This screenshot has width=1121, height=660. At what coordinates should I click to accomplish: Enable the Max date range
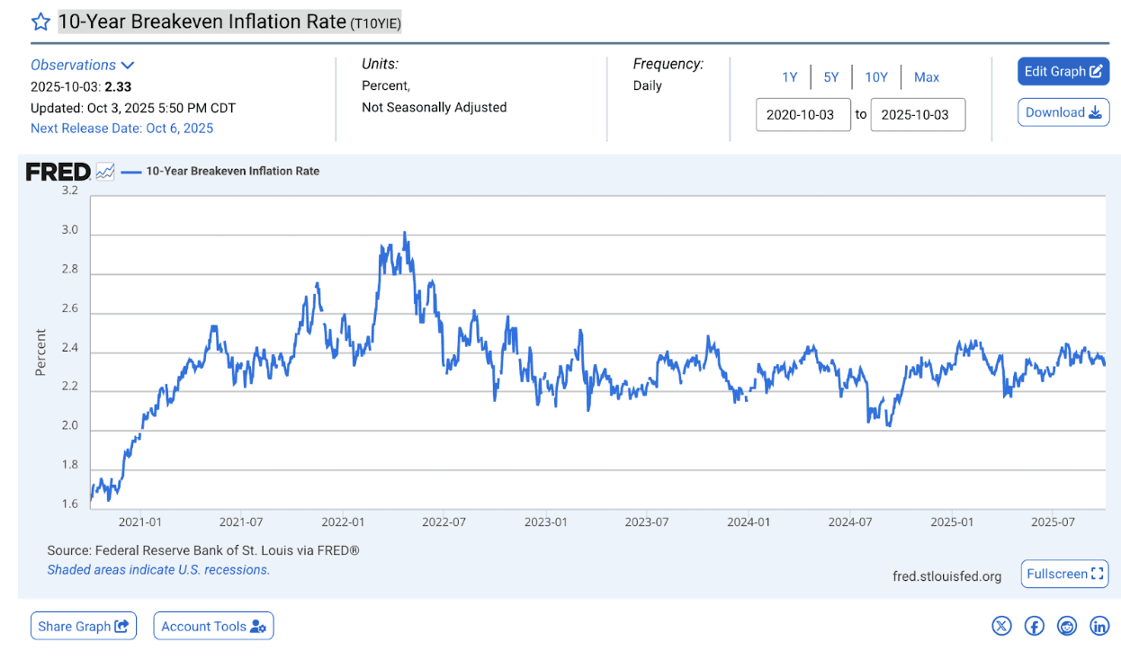click(x=926, y=77)
